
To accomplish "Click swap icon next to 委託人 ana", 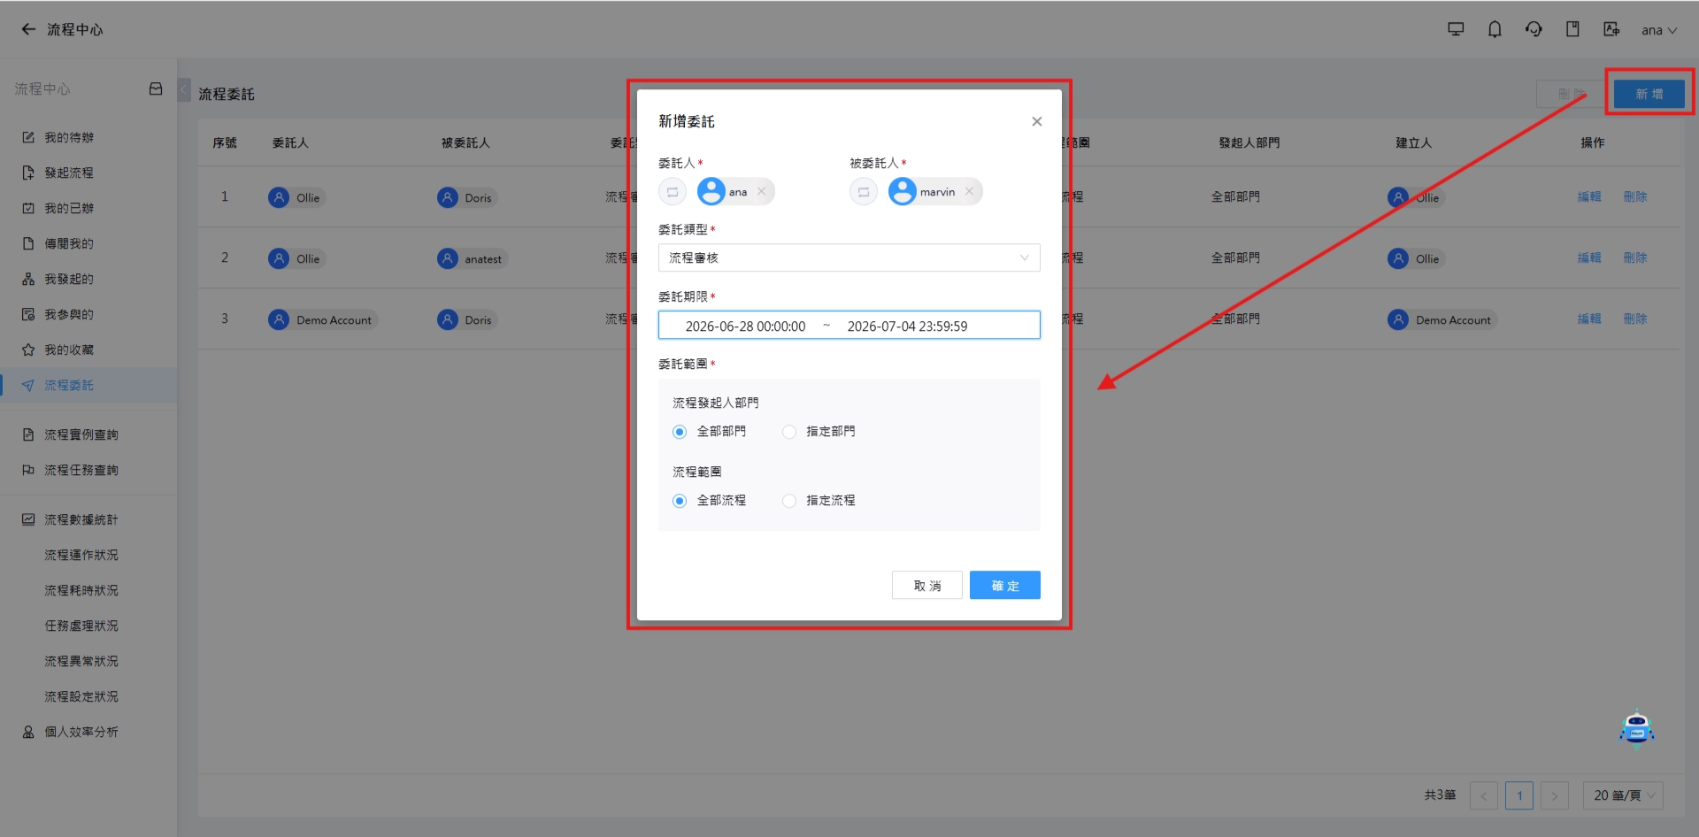I will click(x=673, y=191).
